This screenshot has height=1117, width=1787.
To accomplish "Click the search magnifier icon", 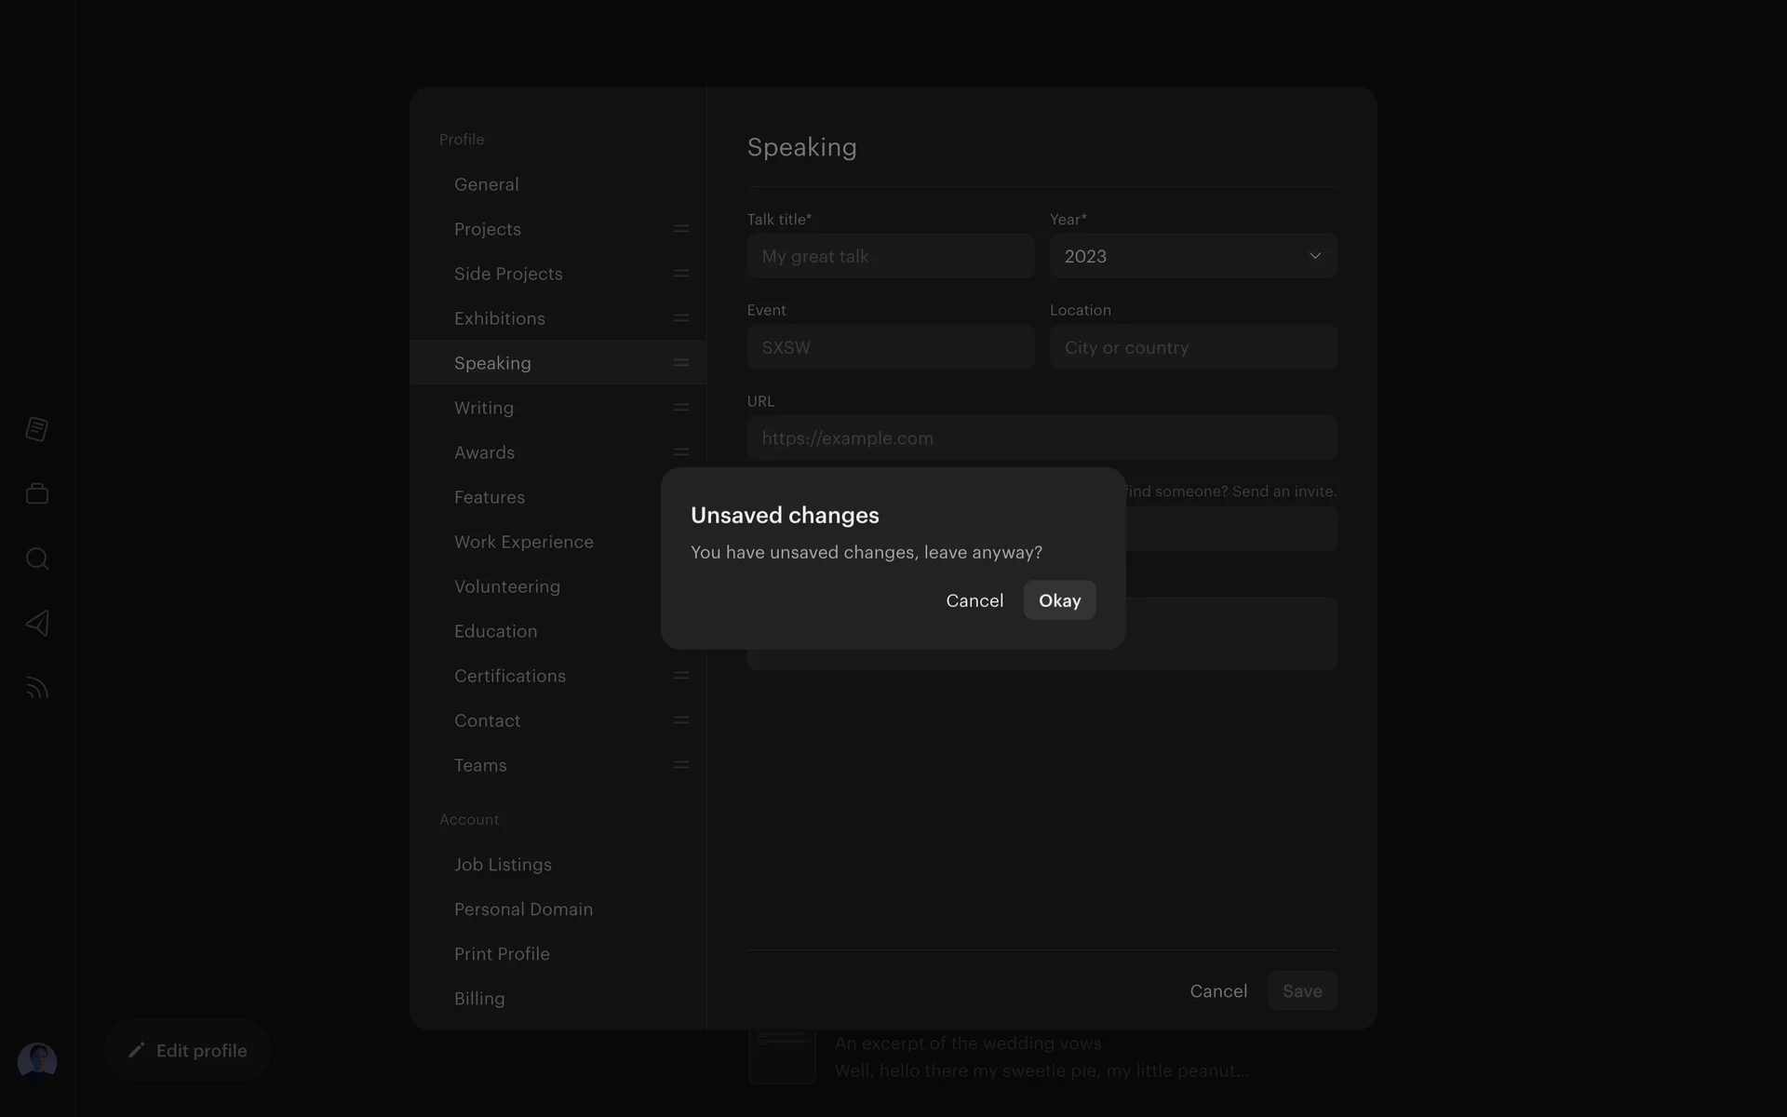I will (37, 558).
